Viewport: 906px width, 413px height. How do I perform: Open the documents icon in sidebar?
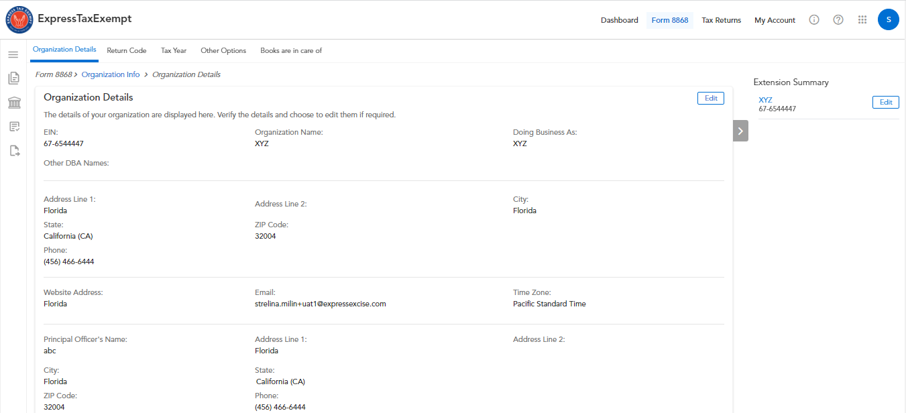click(13, 78)
